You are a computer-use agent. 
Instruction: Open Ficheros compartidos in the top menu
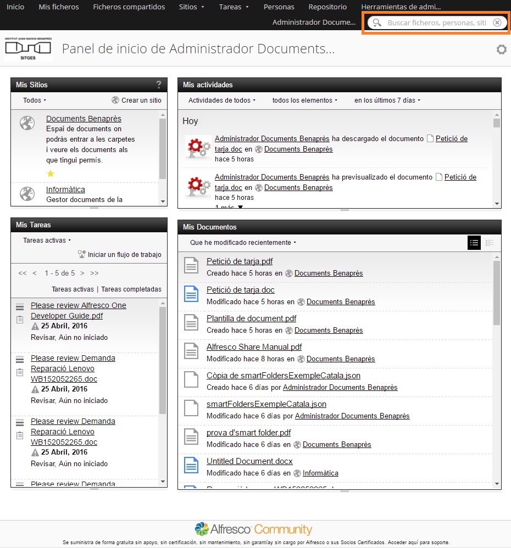coord(129,7)
